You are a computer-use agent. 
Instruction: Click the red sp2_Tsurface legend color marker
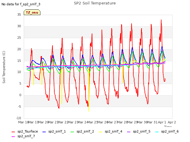(13, 132)
